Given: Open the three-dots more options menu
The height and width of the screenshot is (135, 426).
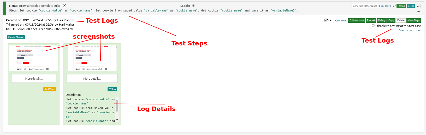Looking at the screenshot, I should tap(418, 11).
